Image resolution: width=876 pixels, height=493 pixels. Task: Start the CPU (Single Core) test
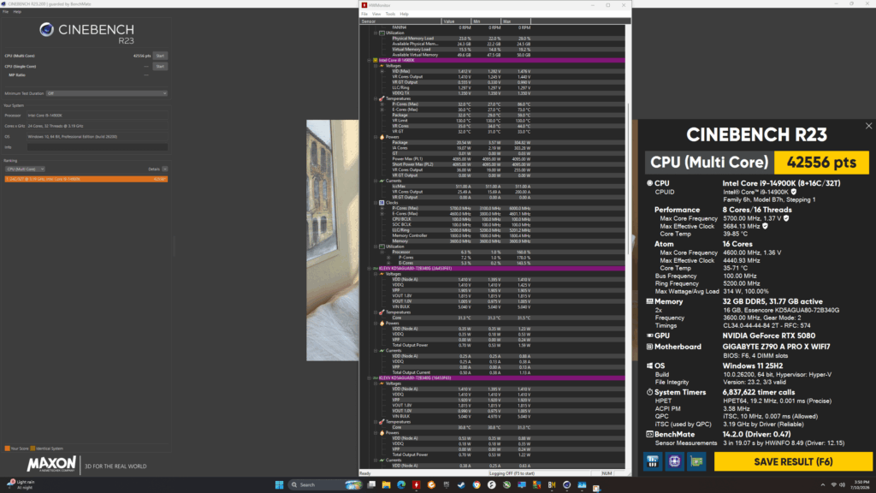point(160,67)
